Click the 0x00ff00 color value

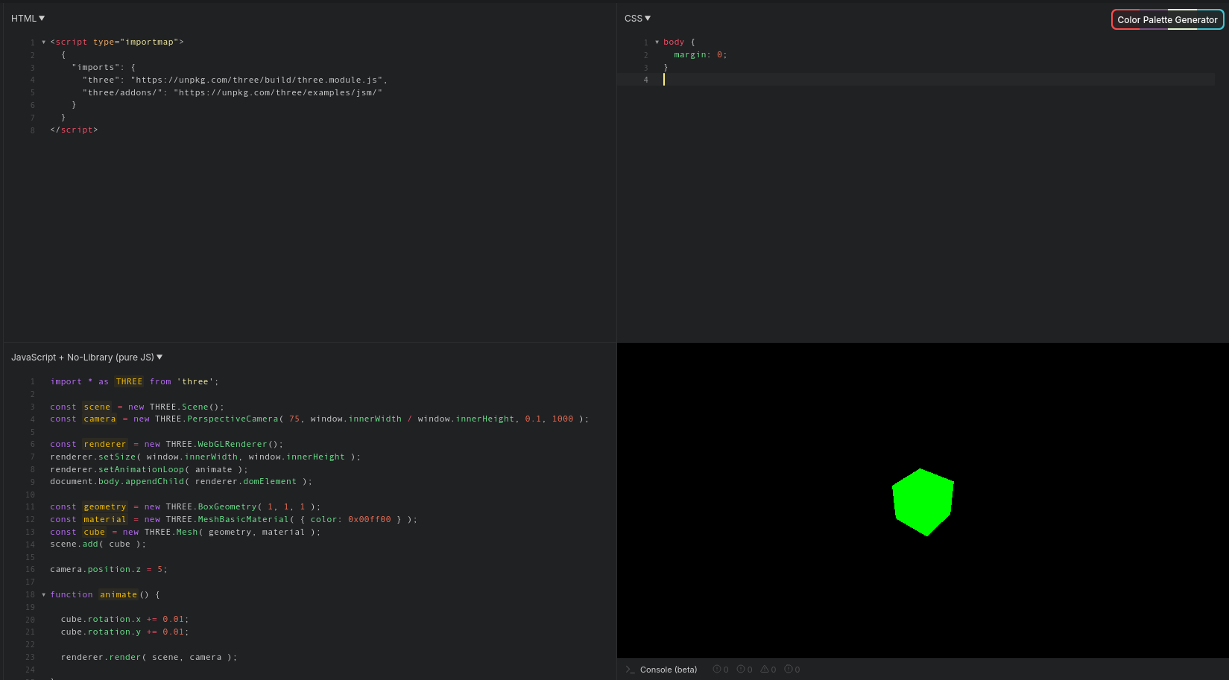[x=369, y=519]
